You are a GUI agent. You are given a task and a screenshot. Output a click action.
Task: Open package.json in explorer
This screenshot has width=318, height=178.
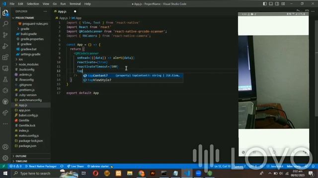pos(27,146)
